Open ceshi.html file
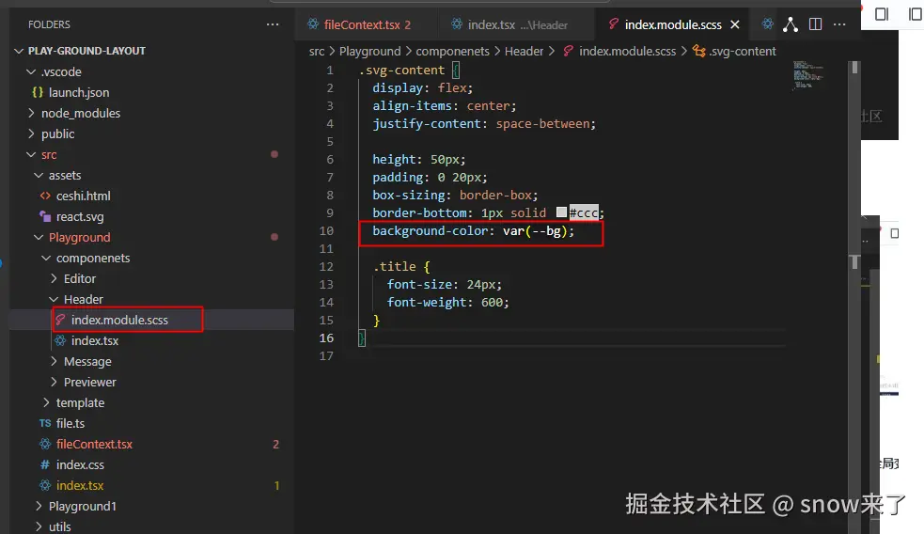The image size is (924, 534). coord(83,196)
